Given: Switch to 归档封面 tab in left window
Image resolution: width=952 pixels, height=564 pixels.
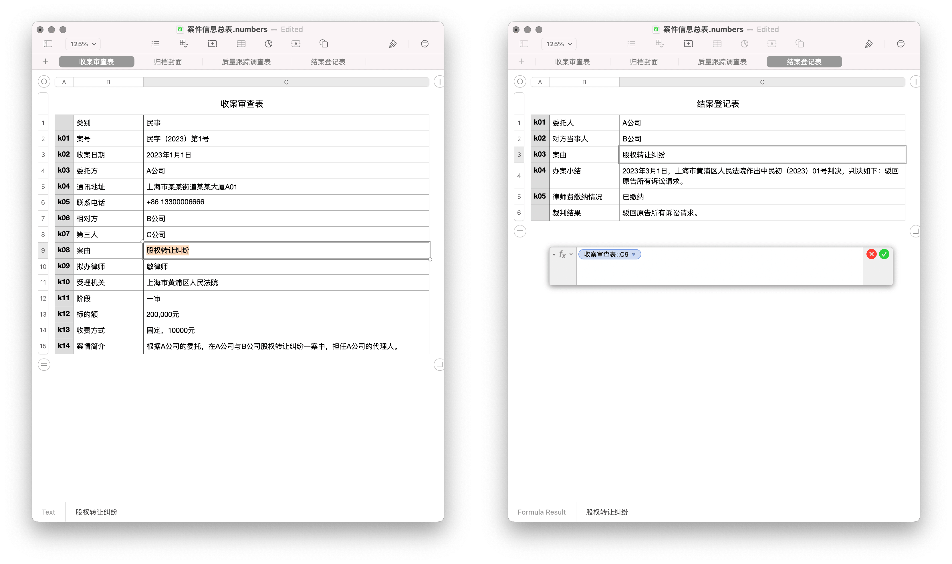Looking at the screenshot, I should tap(168, 61).
